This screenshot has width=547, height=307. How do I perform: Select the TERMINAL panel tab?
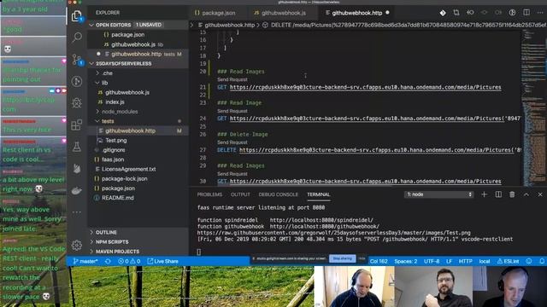click(x=318, y=194)
